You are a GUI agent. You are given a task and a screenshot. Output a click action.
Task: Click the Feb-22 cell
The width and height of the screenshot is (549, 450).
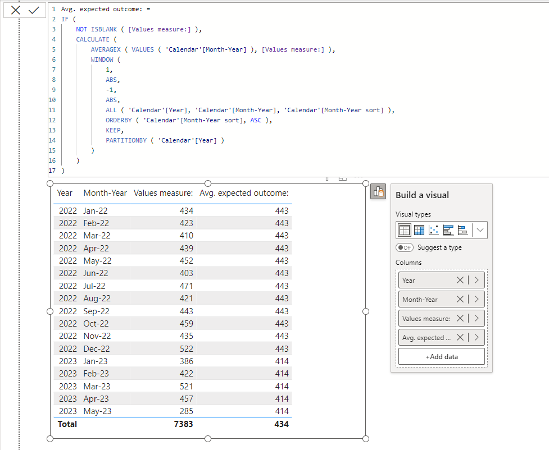(x=96, y=223)
